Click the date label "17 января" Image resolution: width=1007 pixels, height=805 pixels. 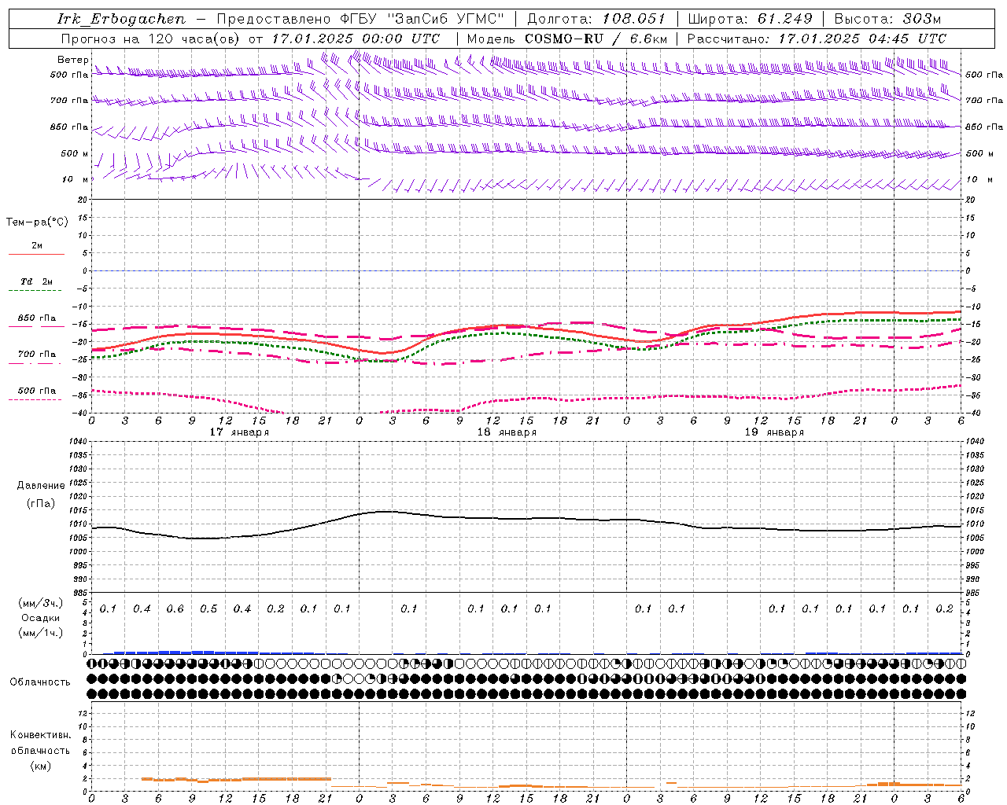[239, 432]
